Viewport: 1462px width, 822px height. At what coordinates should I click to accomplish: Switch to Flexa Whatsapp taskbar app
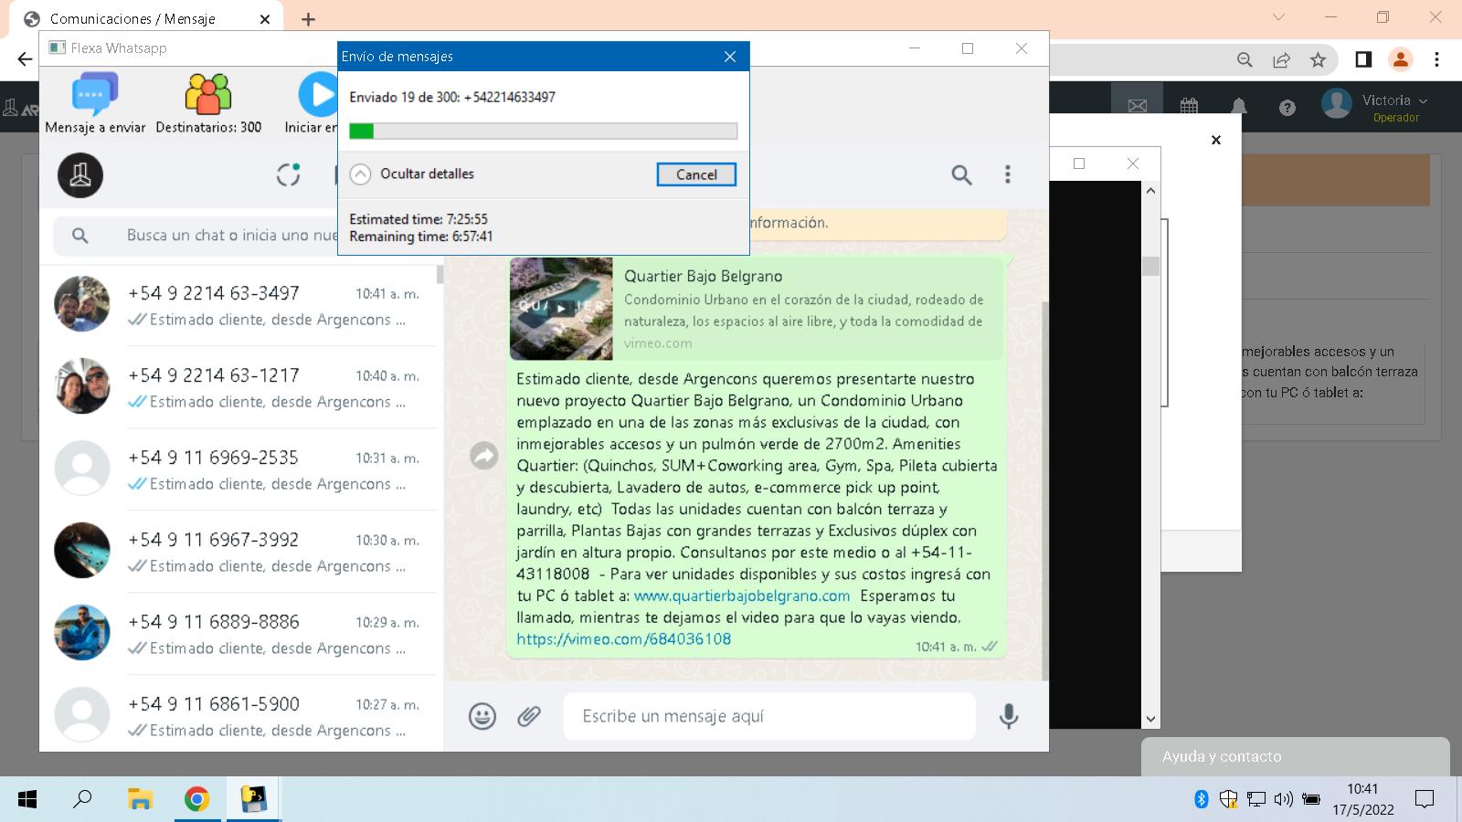pyautogui.click(x=253, y=800)
